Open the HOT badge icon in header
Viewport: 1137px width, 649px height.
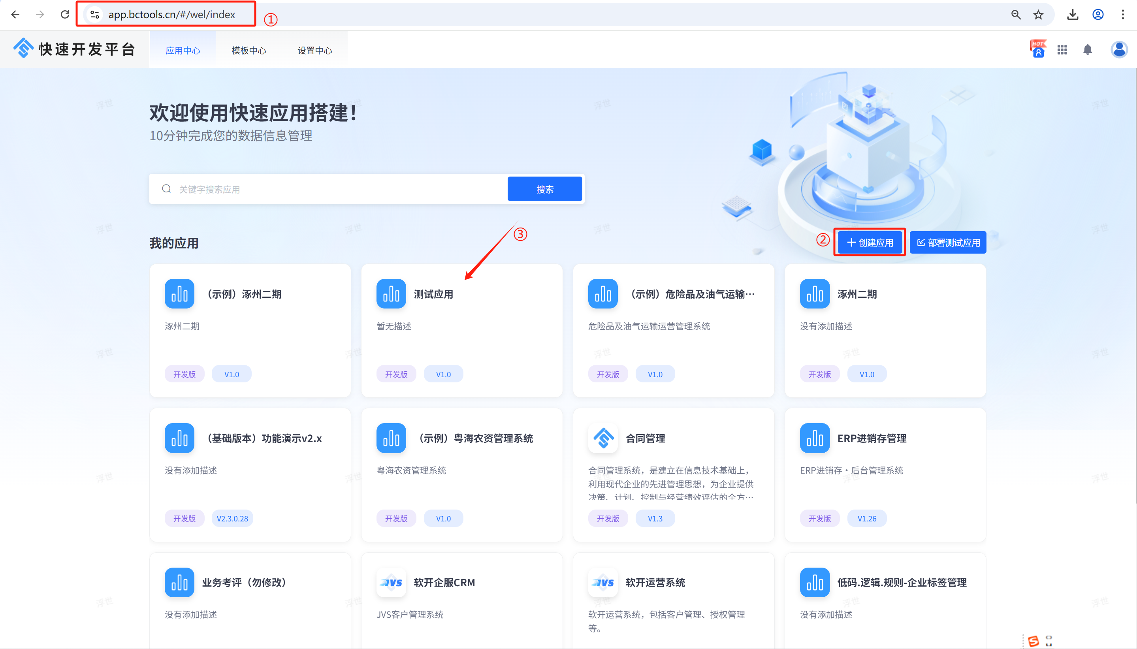[x=1038, y=49]
